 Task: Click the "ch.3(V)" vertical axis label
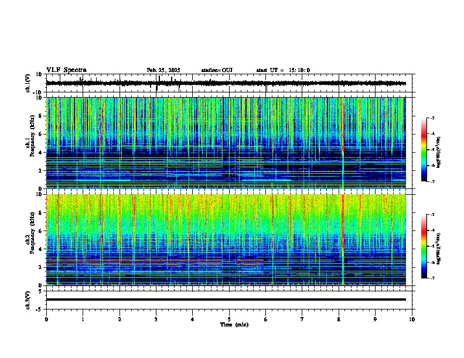tap(28, 301)
